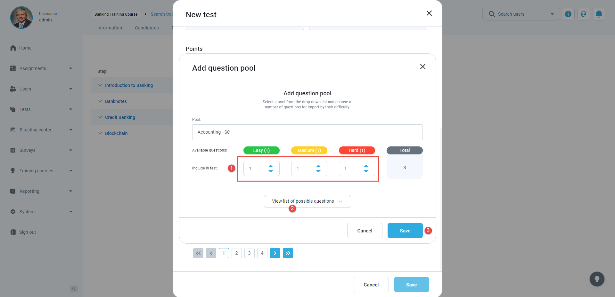This screenshot has width=615, height=297.
Task: Select the Home menu item
Action: 25,48
